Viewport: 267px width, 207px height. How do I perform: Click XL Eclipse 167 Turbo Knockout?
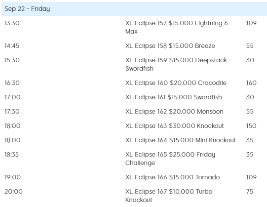pyautogui.click(x=169, y=196)
